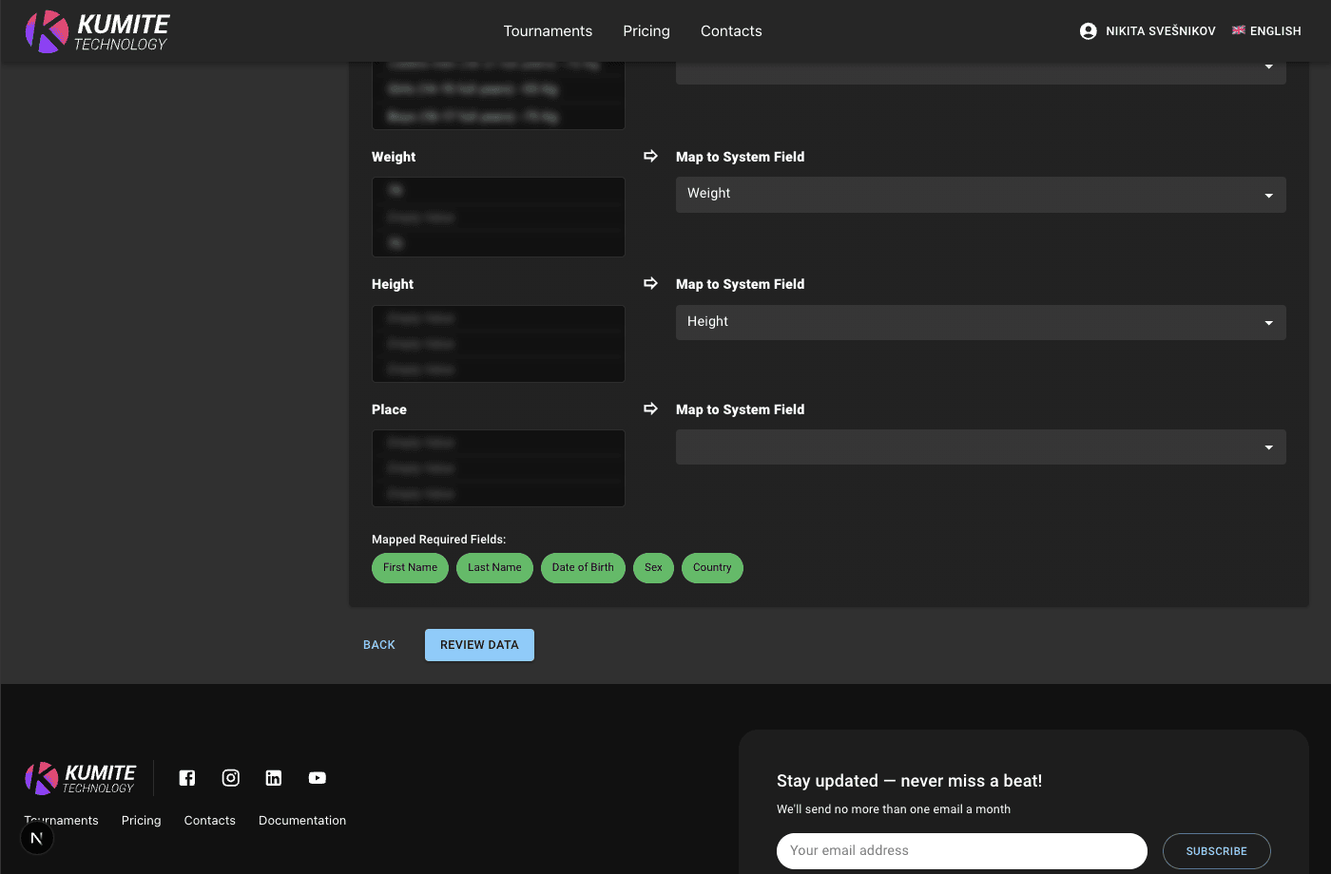This screenshot has width=1331, height=874.
Task: Open the Instagram icon in footer
Action: (230, 778)
